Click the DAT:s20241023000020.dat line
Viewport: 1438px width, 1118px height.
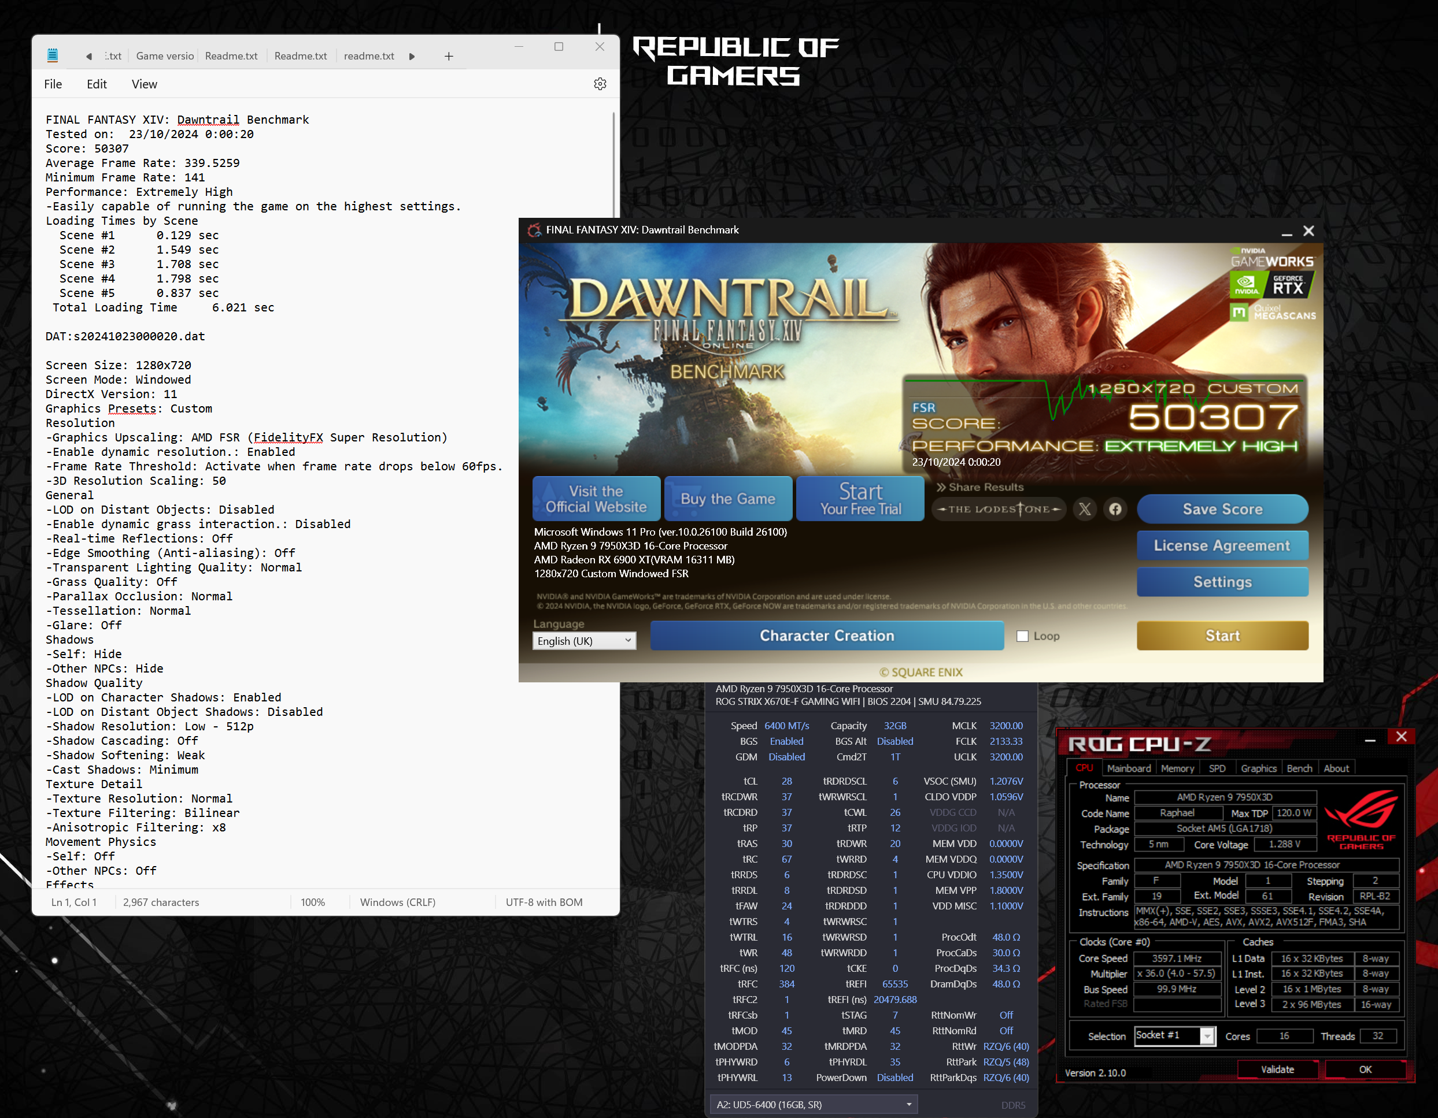[125, 336]
